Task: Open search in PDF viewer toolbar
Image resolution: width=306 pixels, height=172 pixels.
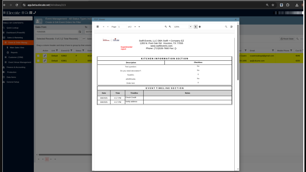Action: coord(226,27)
